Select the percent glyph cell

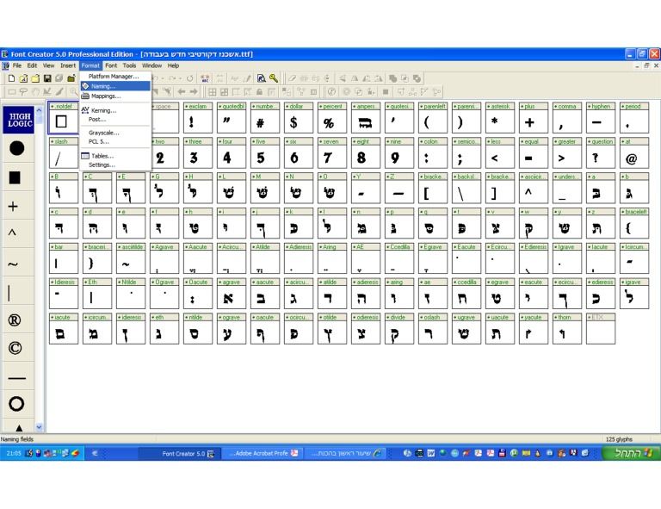point(332,118)
